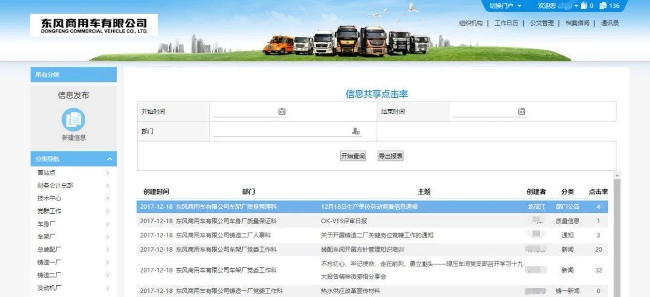Select 车架厂 in the category list
This screenshot has height=297, width=650.
click(46, 237)
